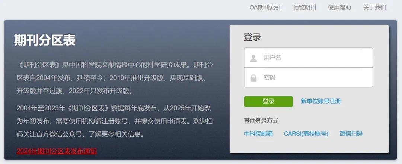Open the OA期刊索引 menu item

pos(265,7)
